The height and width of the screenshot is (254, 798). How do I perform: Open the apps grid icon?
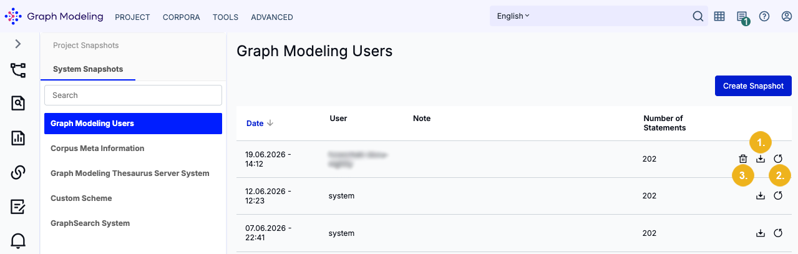(x=719, y=16)
